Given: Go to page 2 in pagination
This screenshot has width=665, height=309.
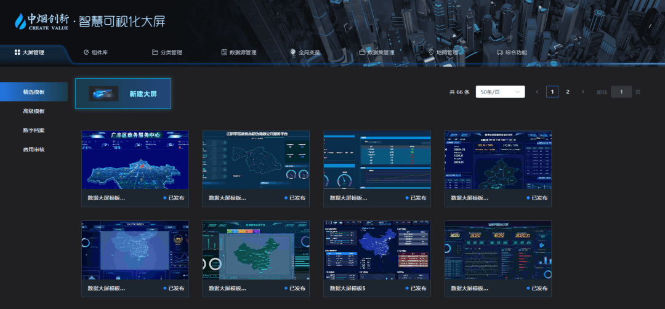Looking at the screenshot, I should click(x=568, y=92).
